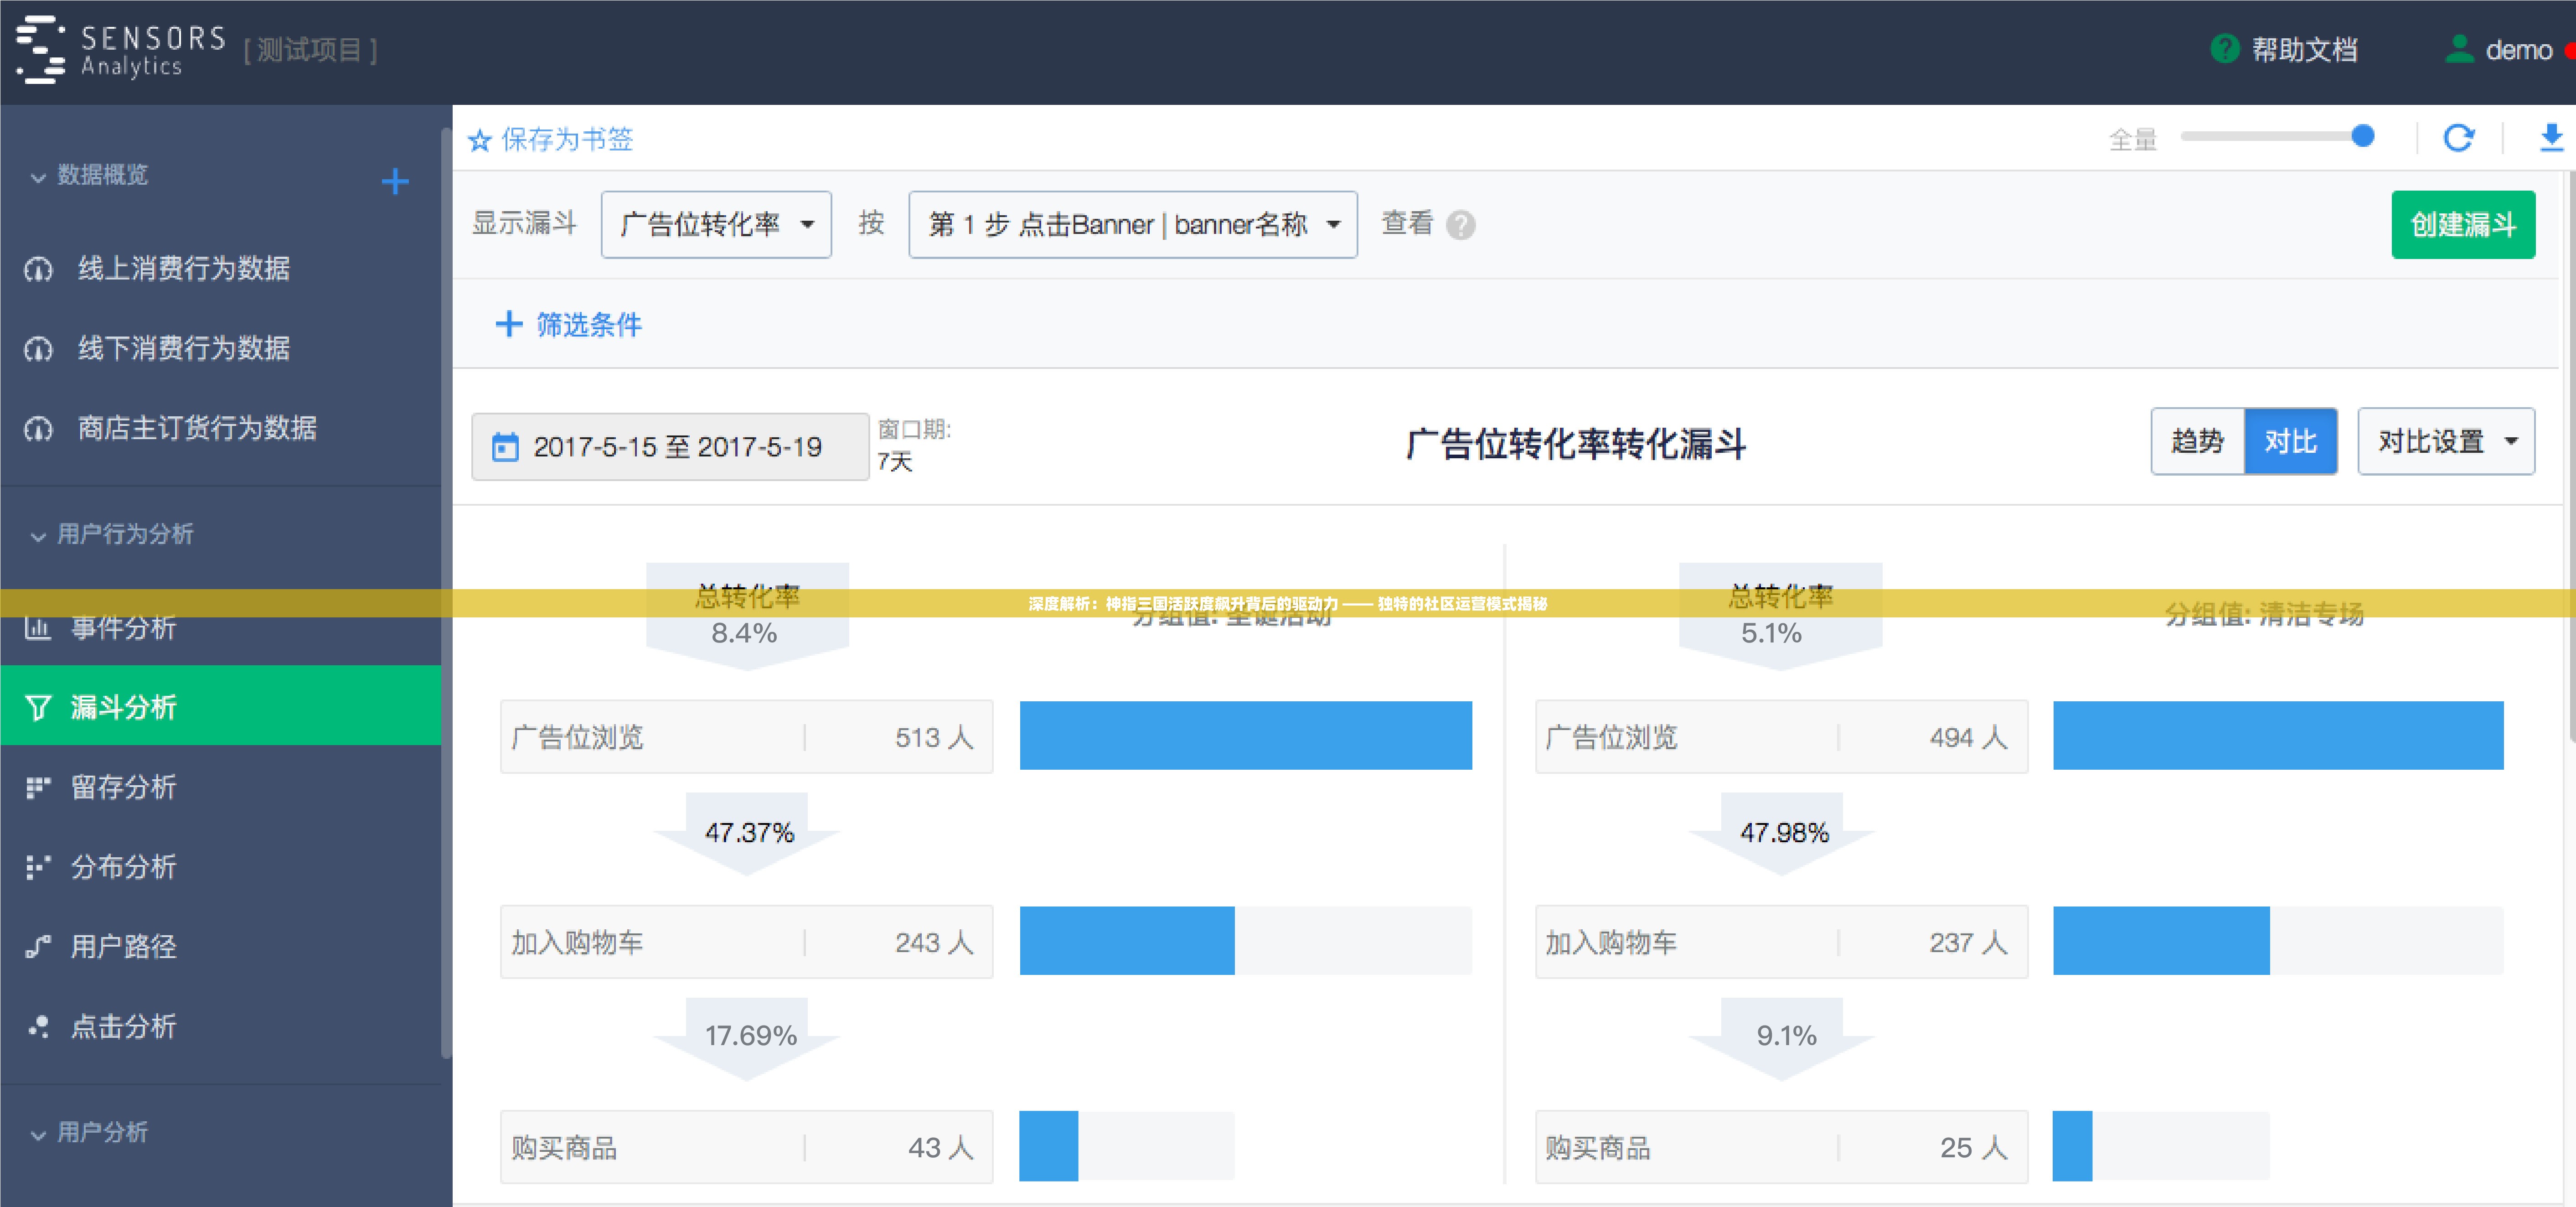This screenshot has width=2576, height=1207.
Task: Switch chart view to 趋势
Action: [2198, 441]
